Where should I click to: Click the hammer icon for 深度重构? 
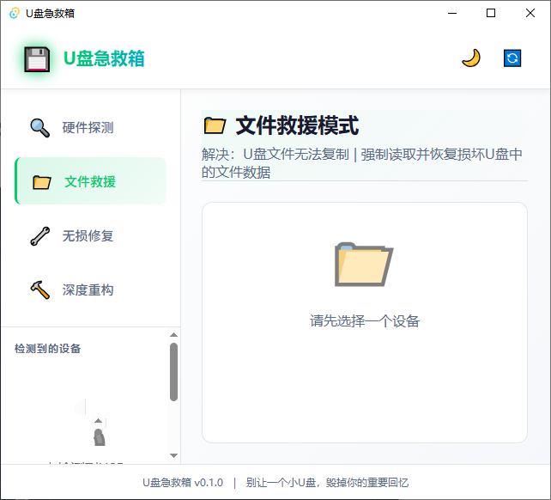pos(39,290)
